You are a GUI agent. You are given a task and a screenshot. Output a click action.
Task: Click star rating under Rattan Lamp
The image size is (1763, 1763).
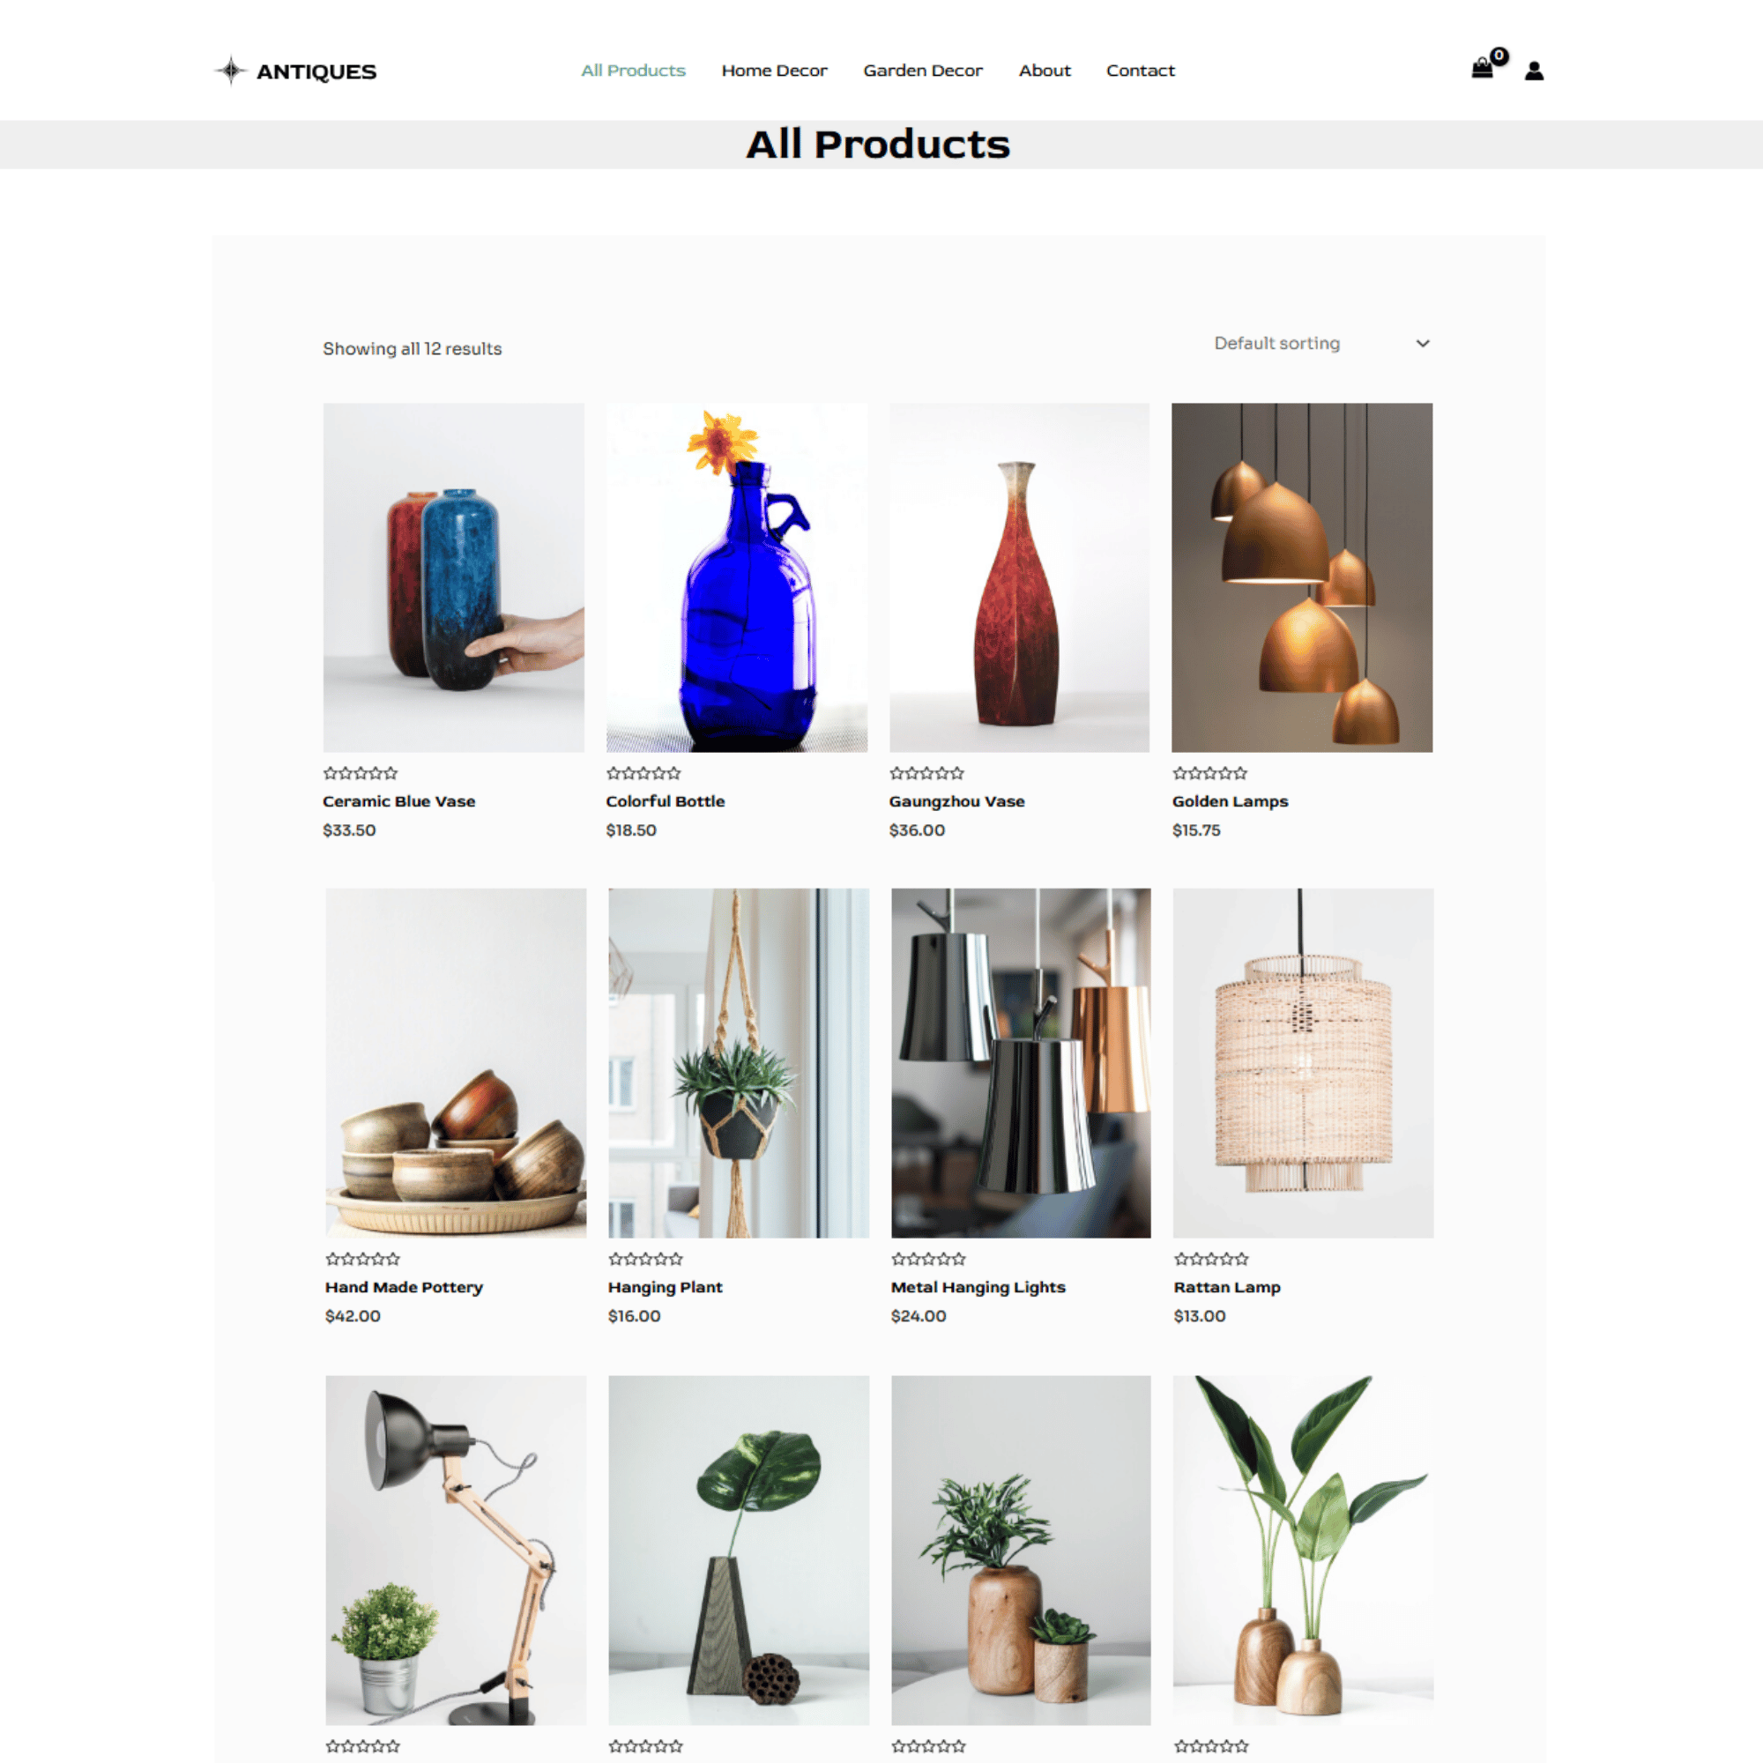coord(1212,1260)
